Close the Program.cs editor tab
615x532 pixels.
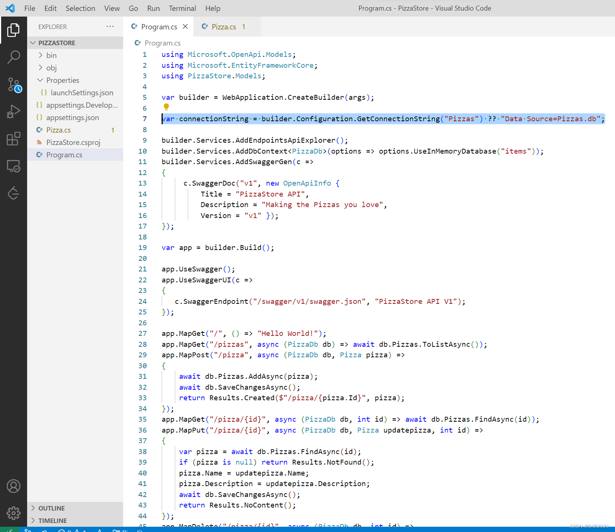(x=185, y=26)
